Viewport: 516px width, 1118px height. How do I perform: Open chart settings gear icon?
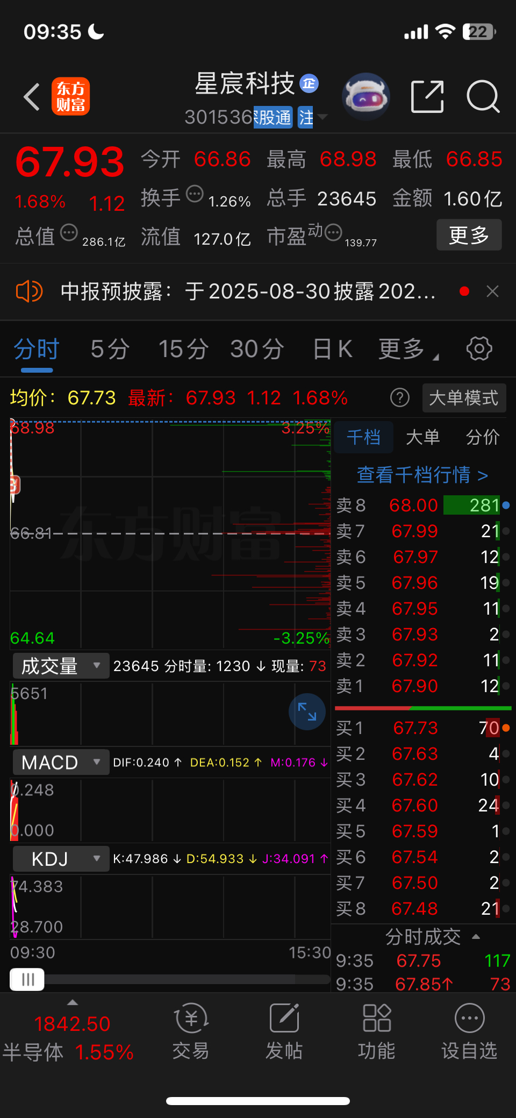479,349
